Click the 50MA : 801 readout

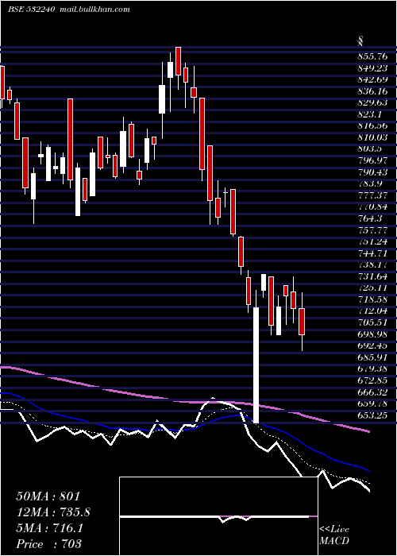coord(48,496)
